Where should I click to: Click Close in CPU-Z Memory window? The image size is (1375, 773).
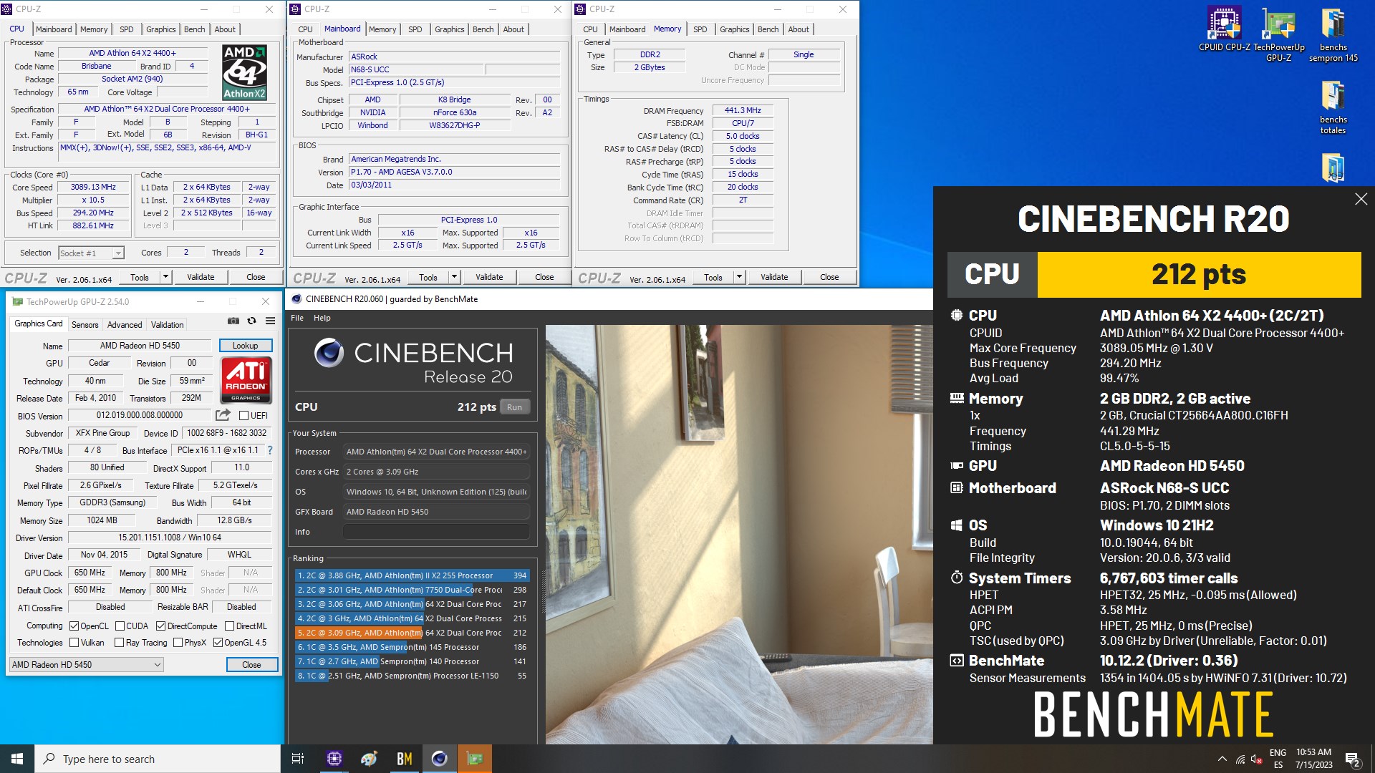coord(829,277)
